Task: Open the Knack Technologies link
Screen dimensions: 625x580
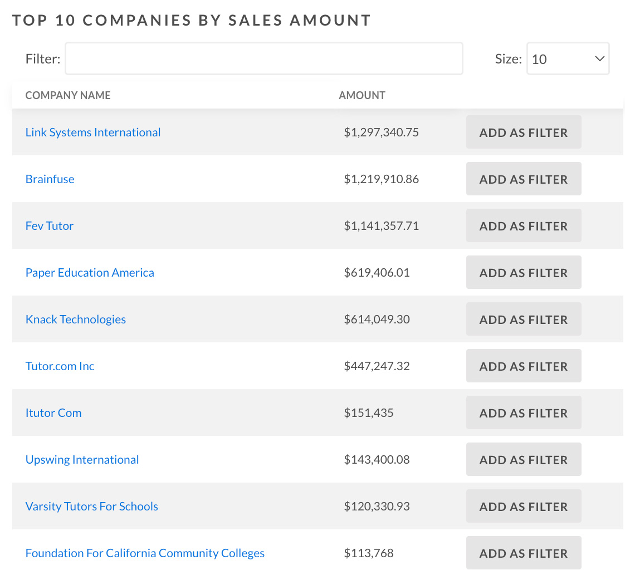Action: pos(76,320)
